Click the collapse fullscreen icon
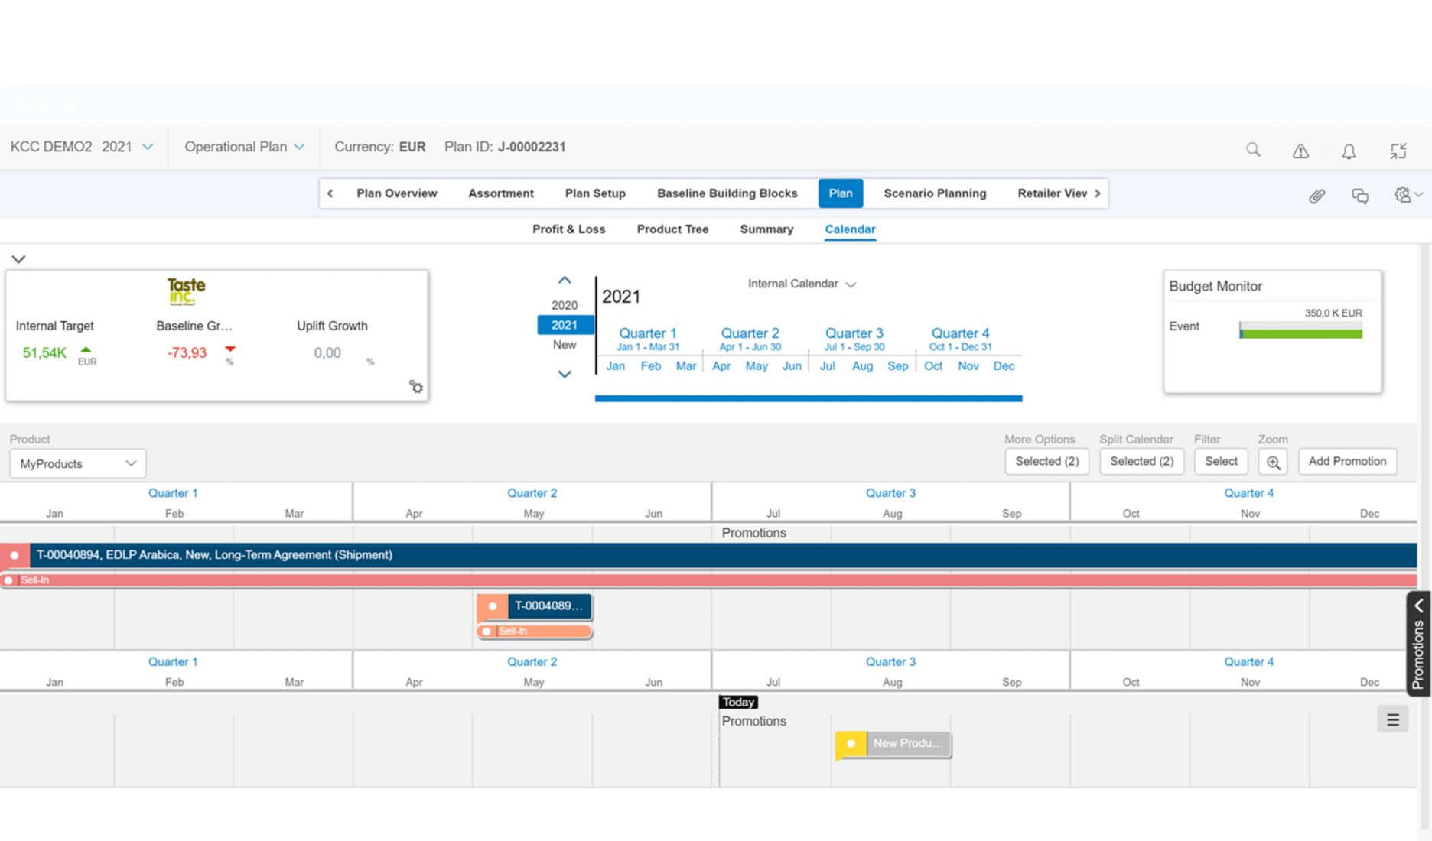This screenshot has width=1432, height=841. [x=1398, y=151]
